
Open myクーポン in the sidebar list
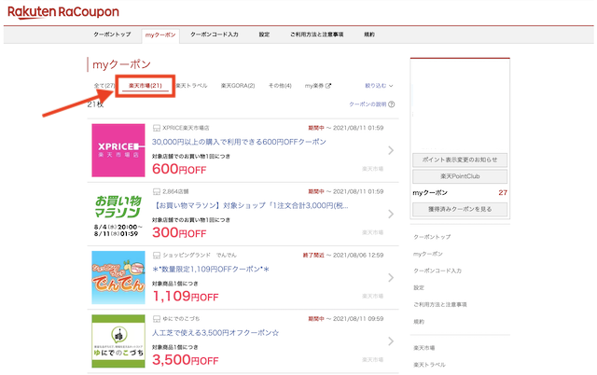428,254
